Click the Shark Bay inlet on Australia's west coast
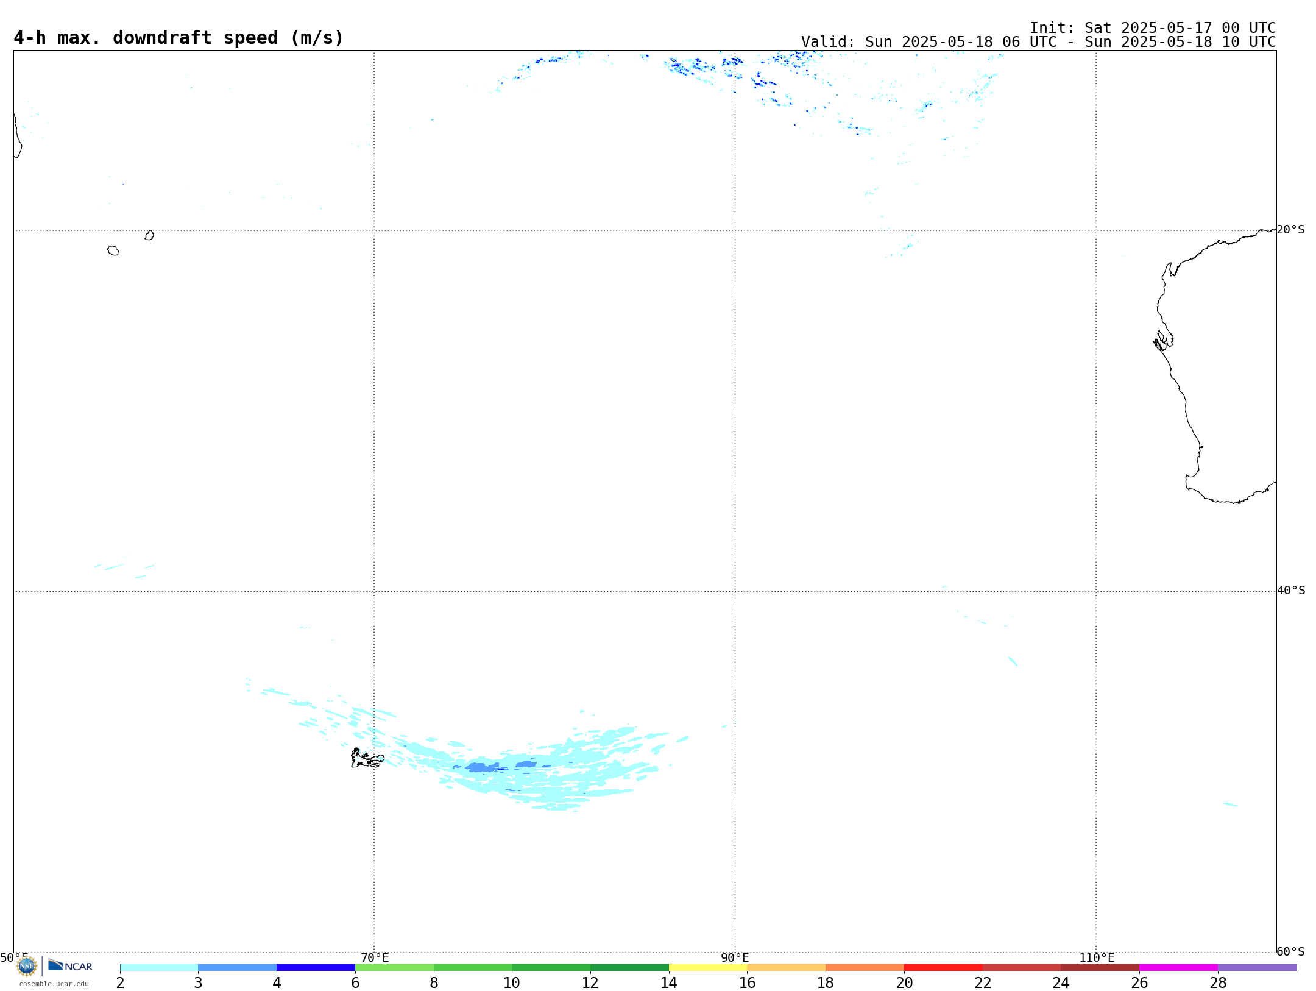 point(1163,341)
